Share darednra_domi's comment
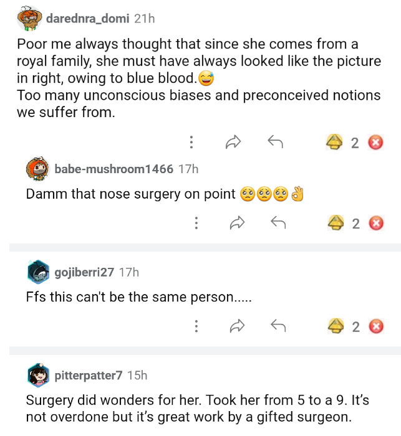Viewport: 401px width, 436px height. tap(233, 143)
